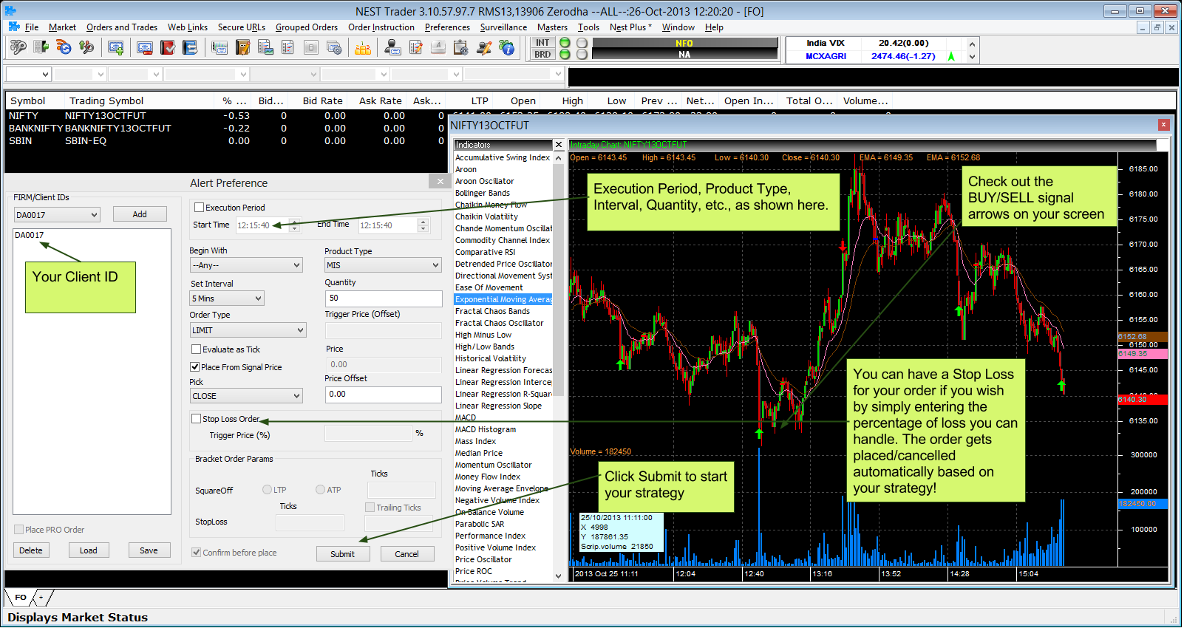Click the windows with gear toolbar icon
The width and height of the screenshot is (1184, 628).
pyautogui.click(x=334, y=47)
